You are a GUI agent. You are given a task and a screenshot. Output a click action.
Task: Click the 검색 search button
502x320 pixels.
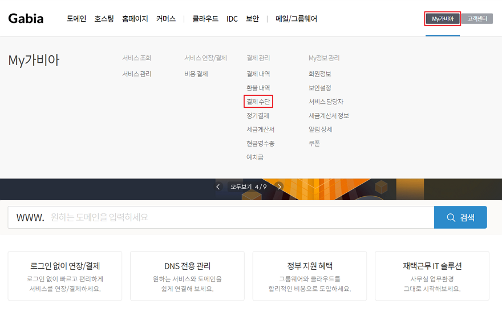pyautogui.click(x=460, y=217)
